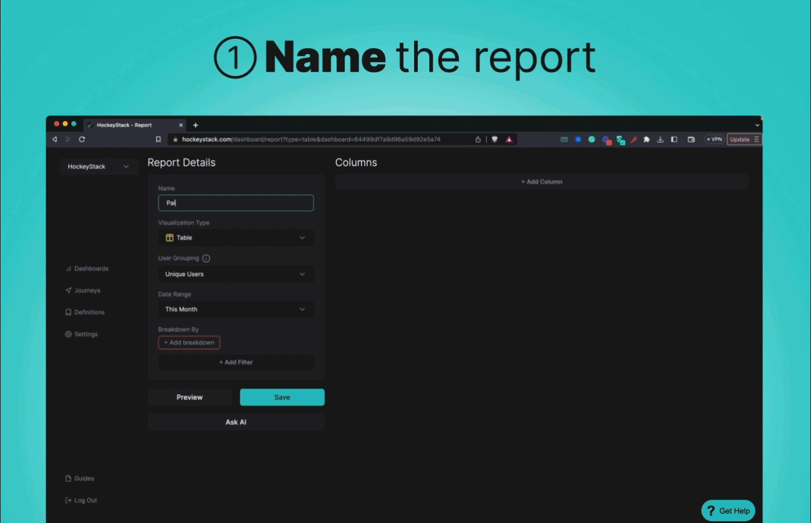The width and height of the screenshot is (811, 523).
Task: Click the browser reload icon
Action: click(x=82, y=139)
